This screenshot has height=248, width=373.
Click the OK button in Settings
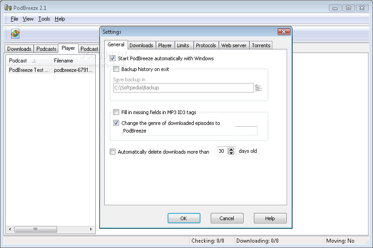tap(184, 218)
